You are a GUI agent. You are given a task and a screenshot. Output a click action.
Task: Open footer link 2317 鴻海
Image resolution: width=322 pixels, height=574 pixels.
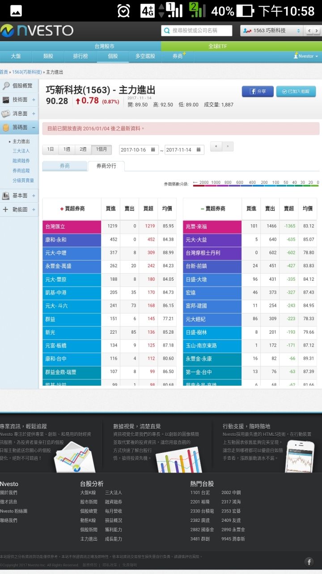[x=231, y=502]
